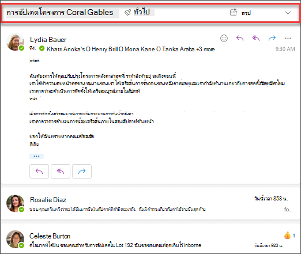Expand the collapsed message ellipsis

pyautogui.click(x=36, y=156)
